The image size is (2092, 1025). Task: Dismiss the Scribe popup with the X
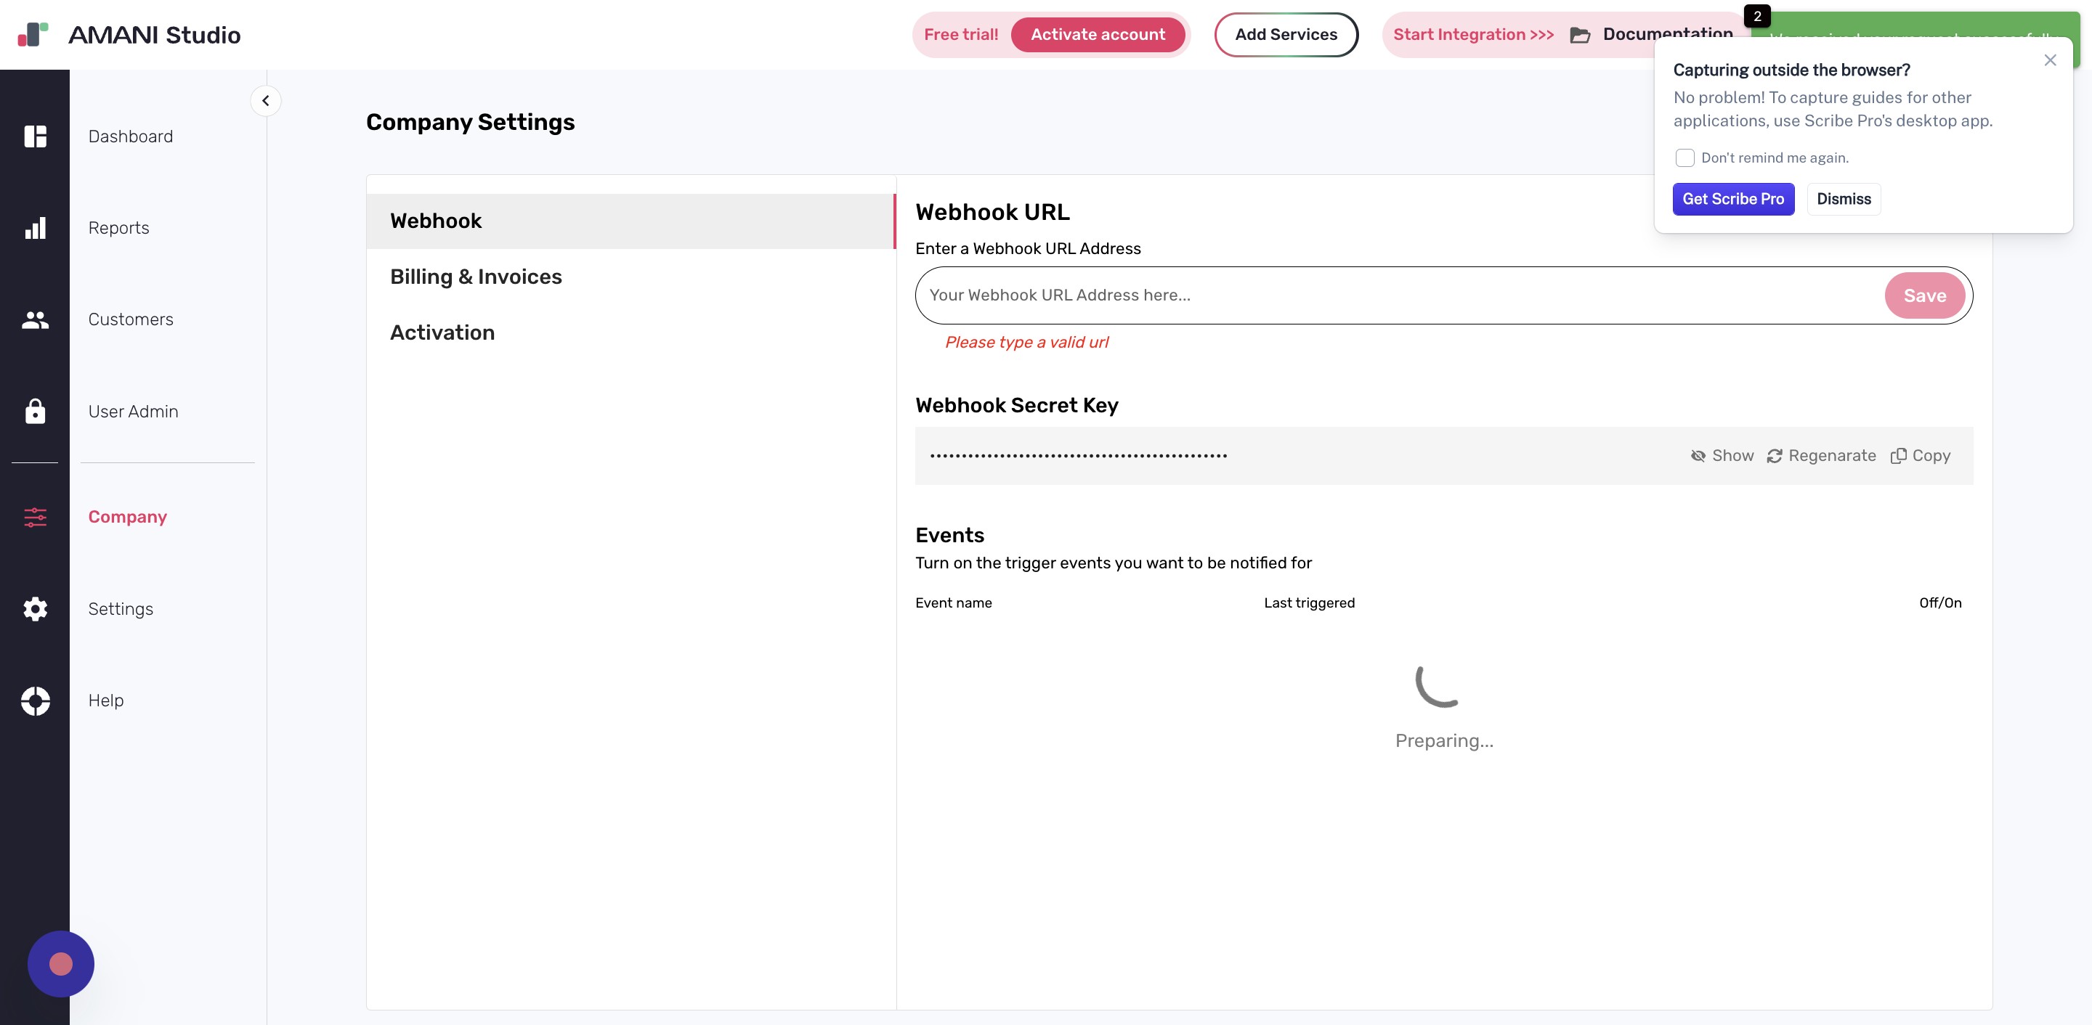(x=2051, y=60)
